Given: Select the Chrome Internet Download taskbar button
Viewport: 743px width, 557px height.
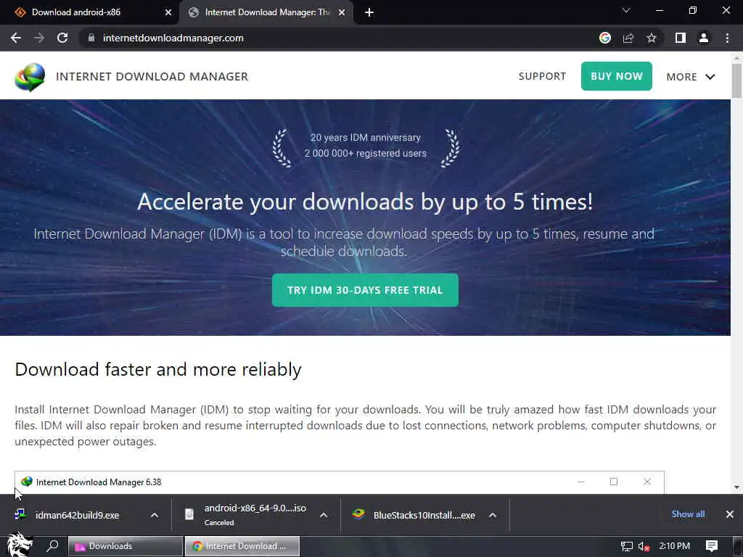Looking at the screenshot, I should [242, 546].
